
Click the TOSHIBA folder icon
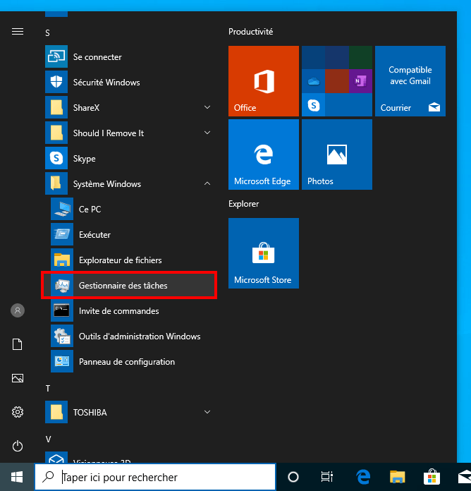point(56,412)
